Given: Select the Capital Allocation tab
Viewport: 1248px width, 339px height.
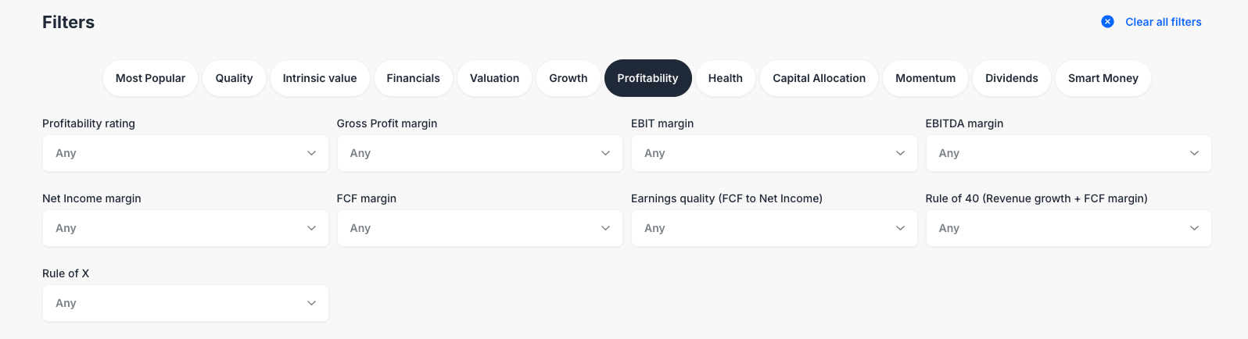Looking at the screenshot, I should point(819,78).
